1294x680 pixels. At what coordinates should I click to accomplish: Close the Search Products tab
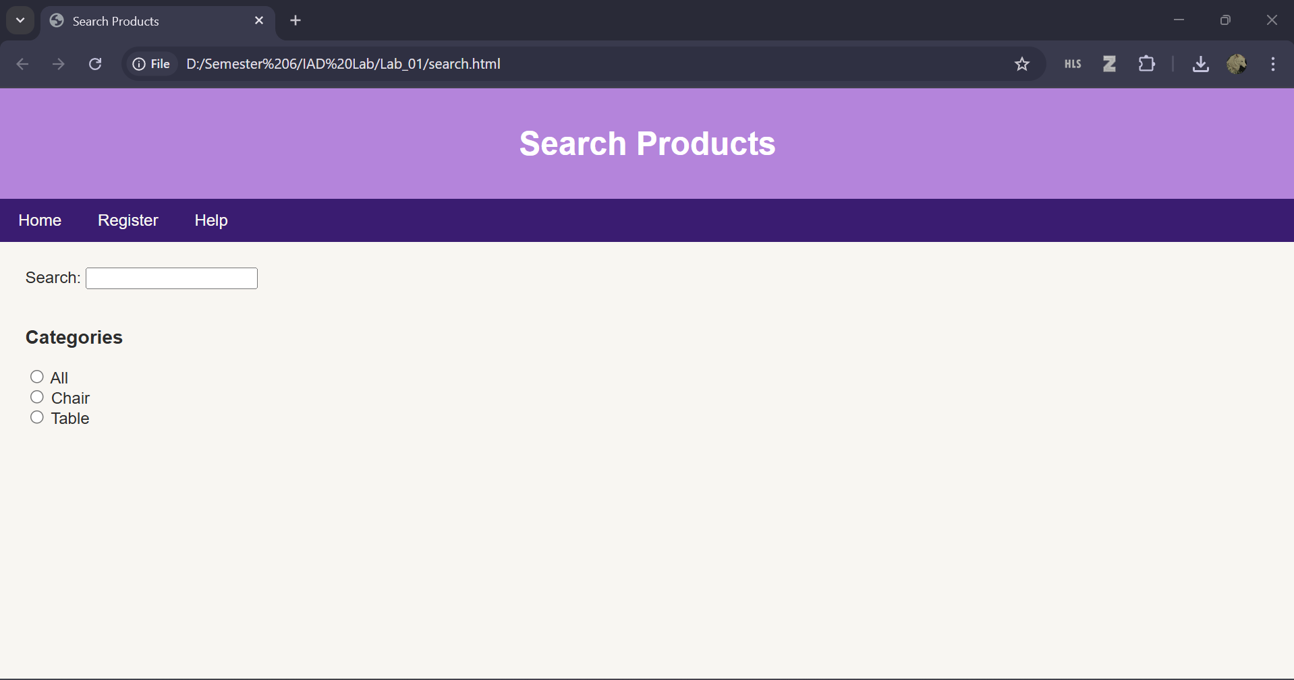click(x=259, y=20)
